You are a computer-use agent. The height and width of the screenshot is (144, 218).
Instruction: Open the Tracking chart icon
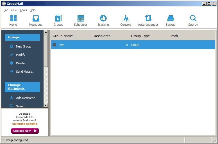103,18
